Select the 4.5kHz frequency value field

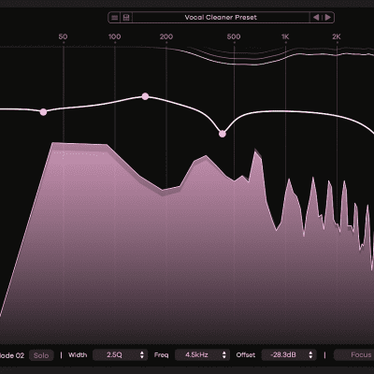202,354
